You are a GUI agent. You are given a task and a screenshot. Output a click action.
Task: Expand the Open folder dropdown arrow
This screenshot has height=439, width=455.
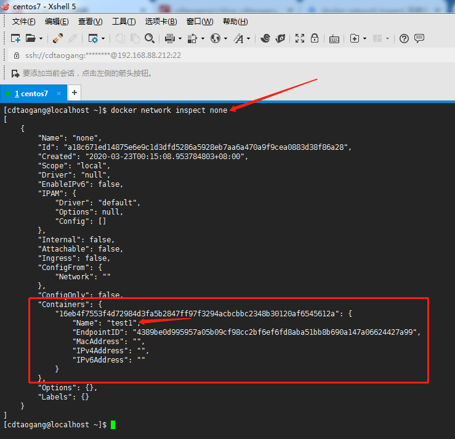pyautogui.click(x=41, y=38)
